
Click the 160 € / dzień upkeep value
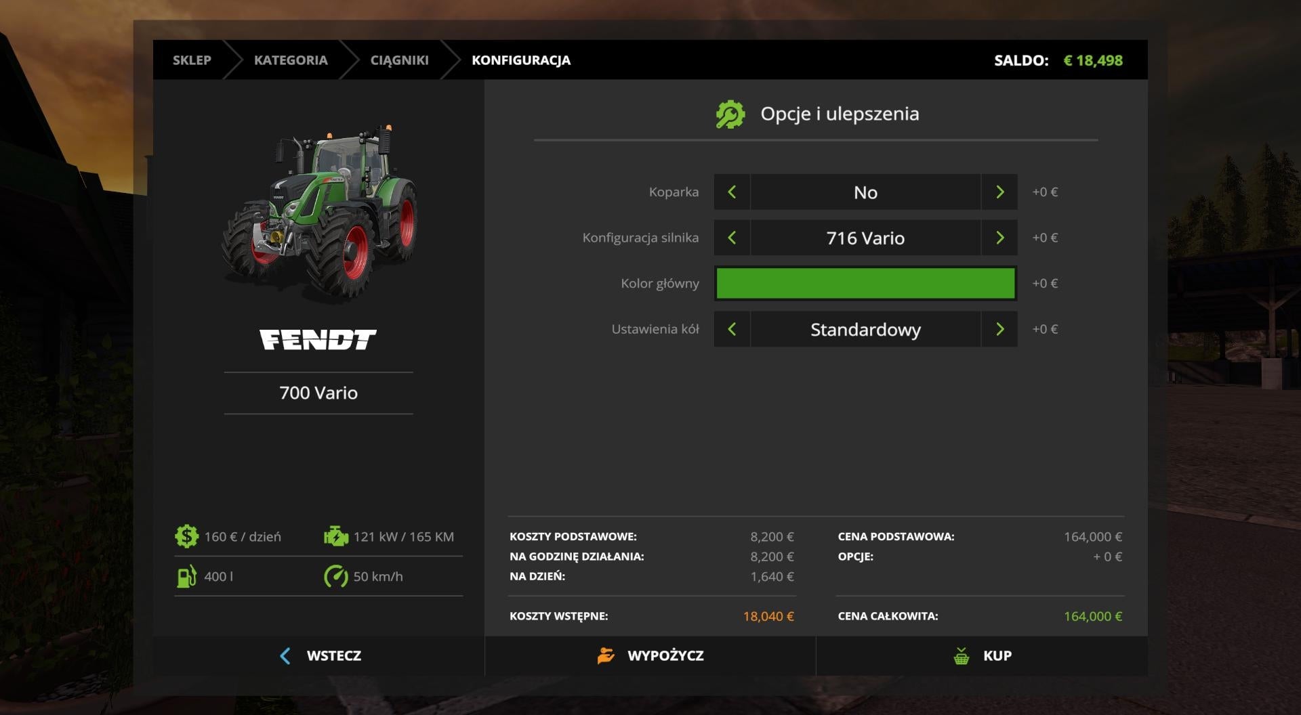pos(243,537)
